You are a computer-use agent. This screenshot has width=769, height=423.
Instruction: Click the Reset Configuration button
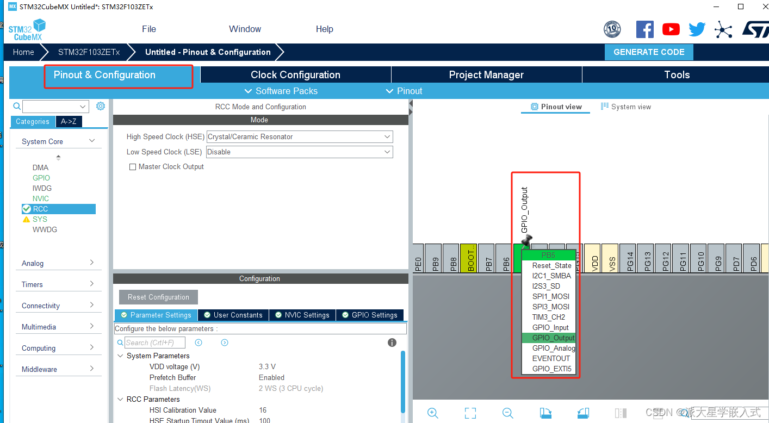pyautogui.click(x=158, y=297)
